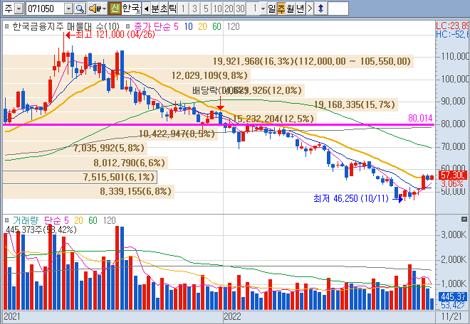Select interval preset 20
Viewport: 470px width, 324px height.
click(x=229, y=9)
